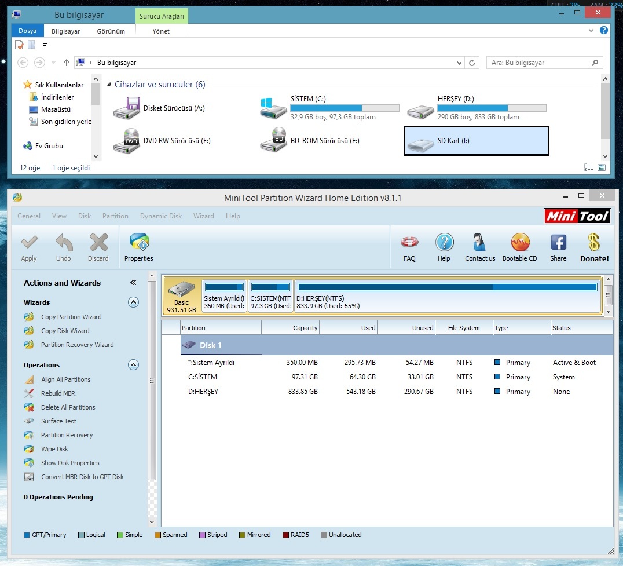Select the D:HERŞEY partition row
The width and height of the screenshot is (623, 566).
click(203, 392)
